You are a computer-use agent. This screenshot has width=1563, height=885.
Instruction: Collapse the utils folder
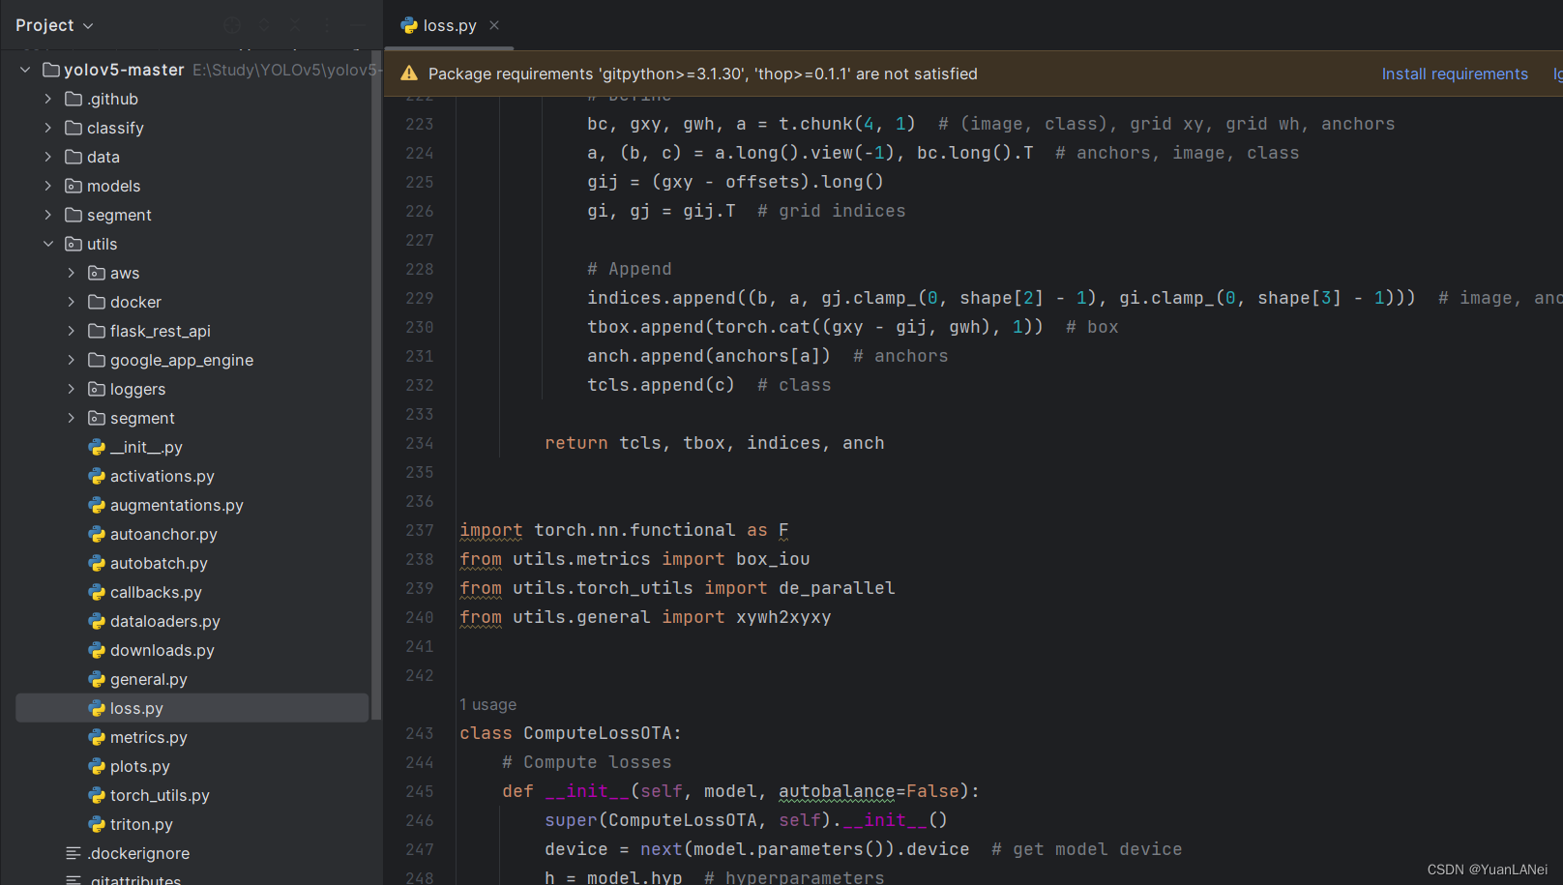tap(48, 244)
